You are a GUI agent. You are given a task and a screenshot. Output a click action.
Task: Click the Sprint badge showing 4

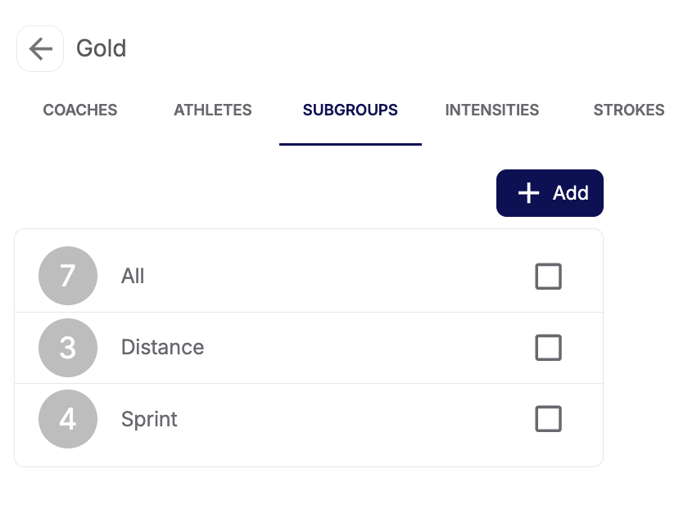tap(68, 419)
